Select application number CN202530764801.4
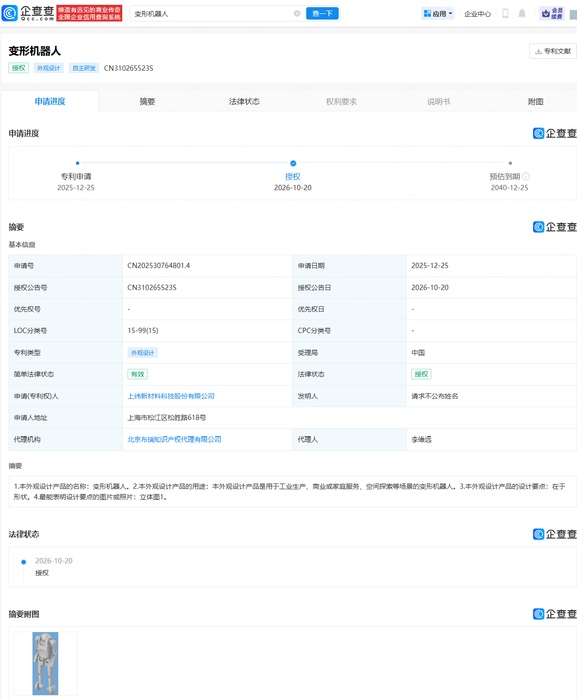Viewport: 577px width, 699px height. point(159,266)
